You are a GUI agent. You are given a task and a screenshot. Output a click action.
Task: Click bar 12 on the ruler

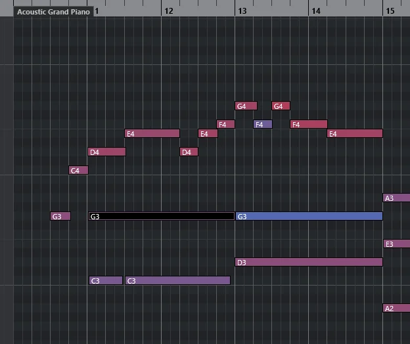[169, 11]
